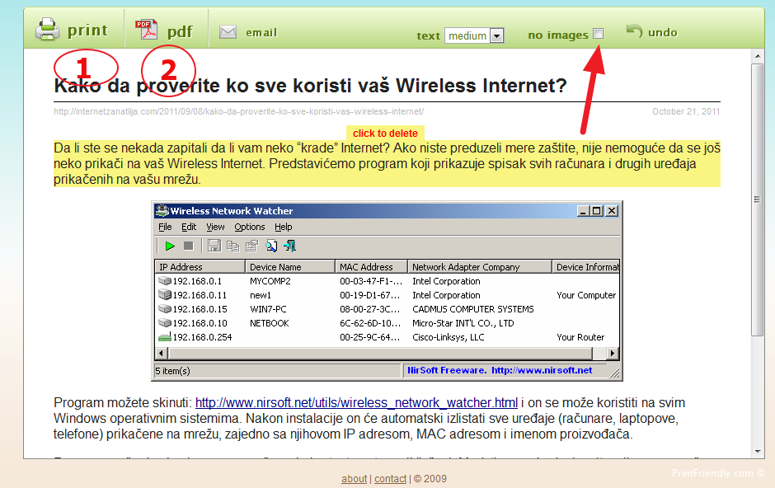Click the about link in footer
This screenshot has height=488, width=775.
[355, 478]
